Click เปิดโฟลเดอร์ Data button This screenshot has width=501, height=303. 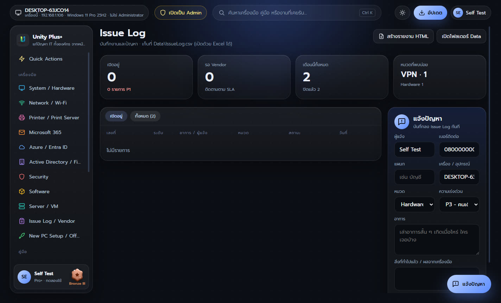click(461, 36)
